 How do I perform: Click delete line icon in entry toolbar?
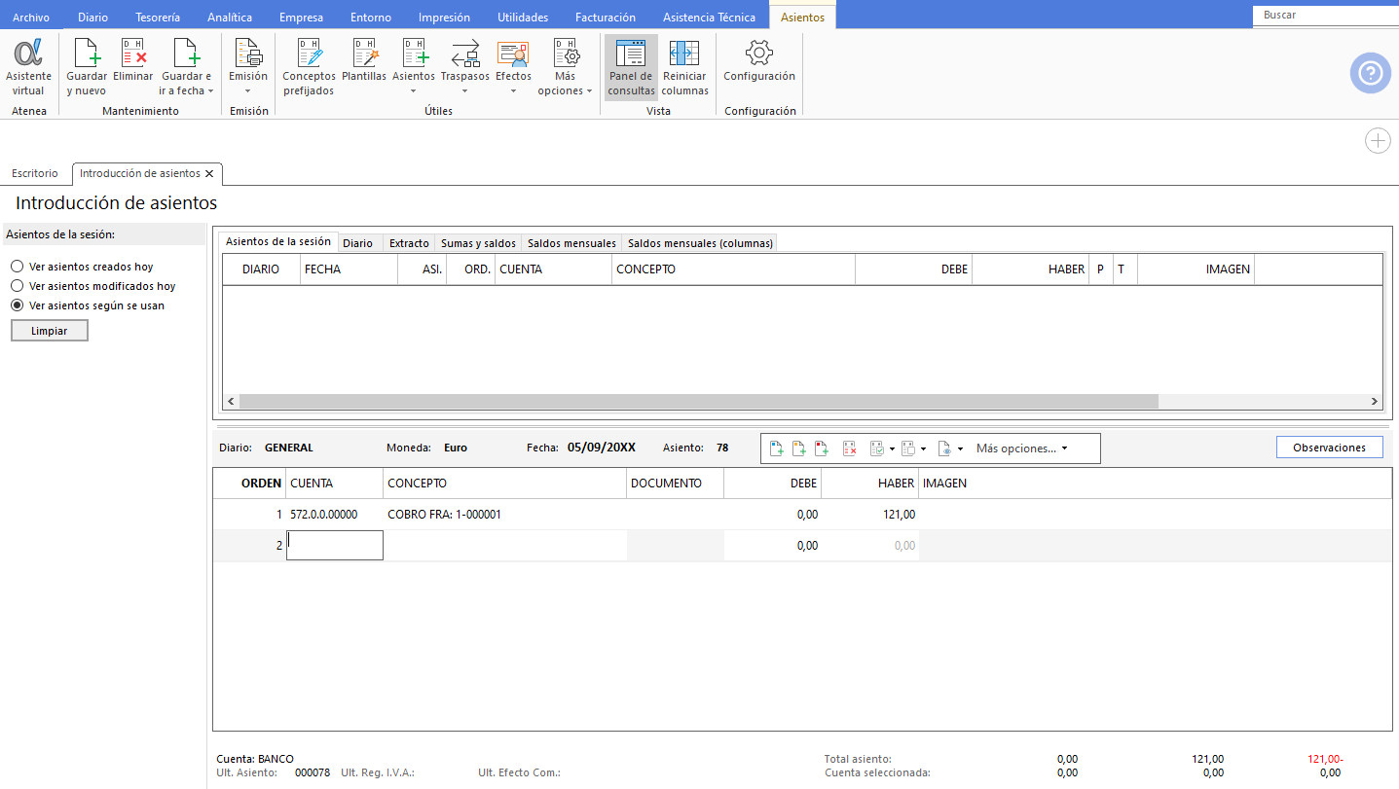[x=849, y=448]
